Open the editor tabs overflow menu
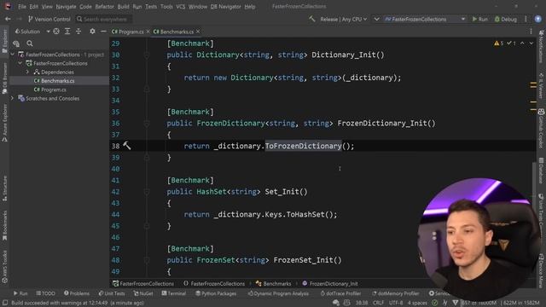 531,32
